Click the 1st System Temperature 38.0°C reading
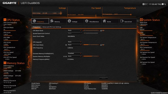Viewport: 168px width, 94px height. [143, 39]
